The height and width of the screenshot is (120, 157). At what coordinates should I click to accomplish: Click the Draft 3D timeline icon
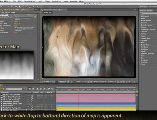[33, 89]
